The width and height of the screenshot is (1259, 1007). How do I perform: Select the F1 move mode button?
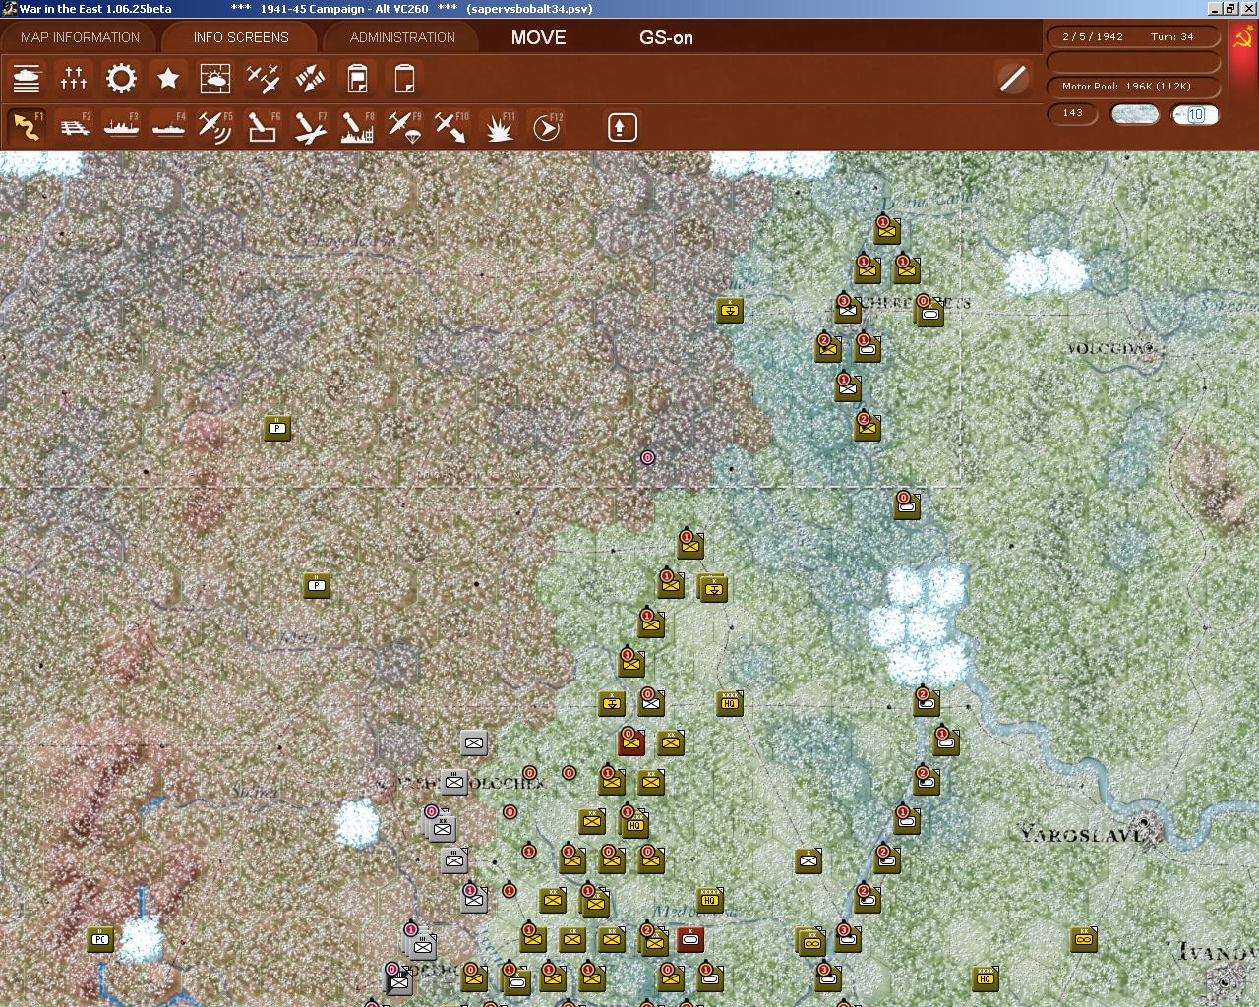tap(27, 127)
